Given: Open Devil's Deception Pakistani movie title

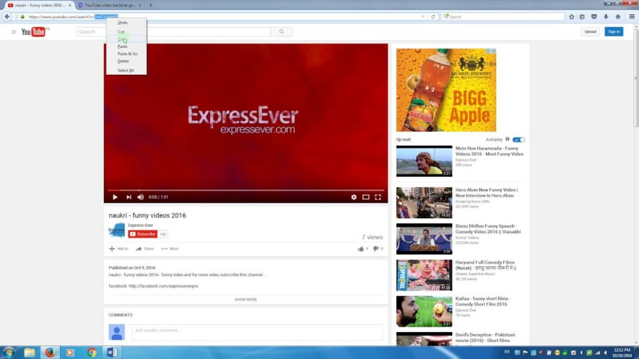Looking at the screenshot, I should (485, 337).
